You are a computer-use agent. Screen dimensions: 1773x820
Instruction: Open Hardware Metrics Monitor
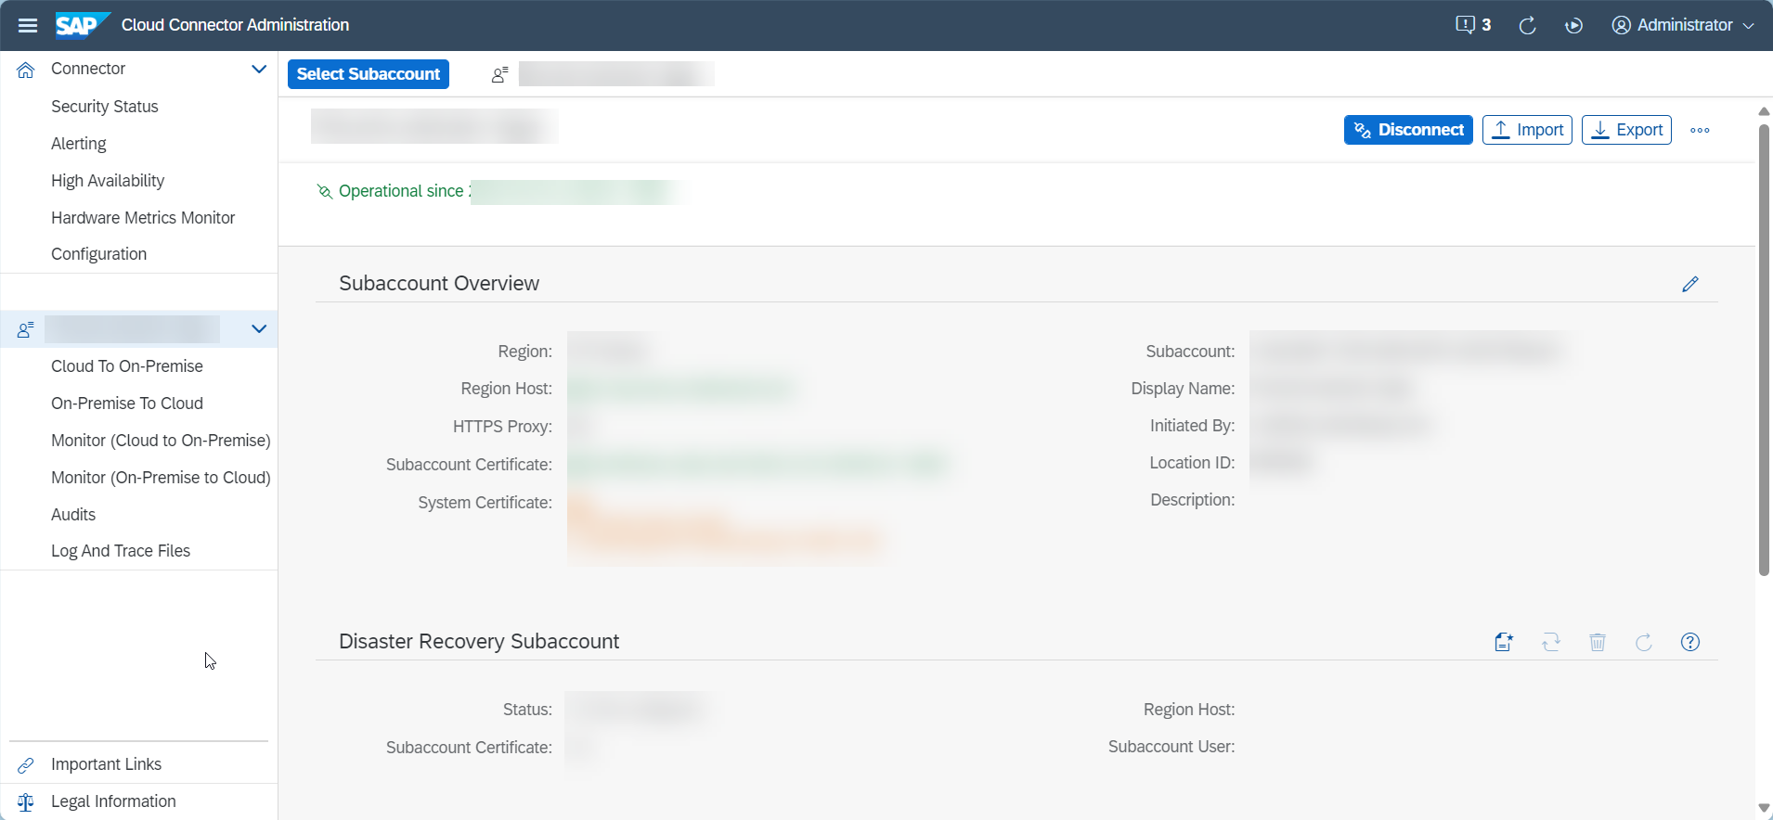coord(143,218)
